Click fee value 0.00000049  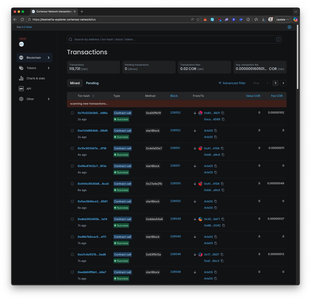pyautogui.click(x=276, y=183)
